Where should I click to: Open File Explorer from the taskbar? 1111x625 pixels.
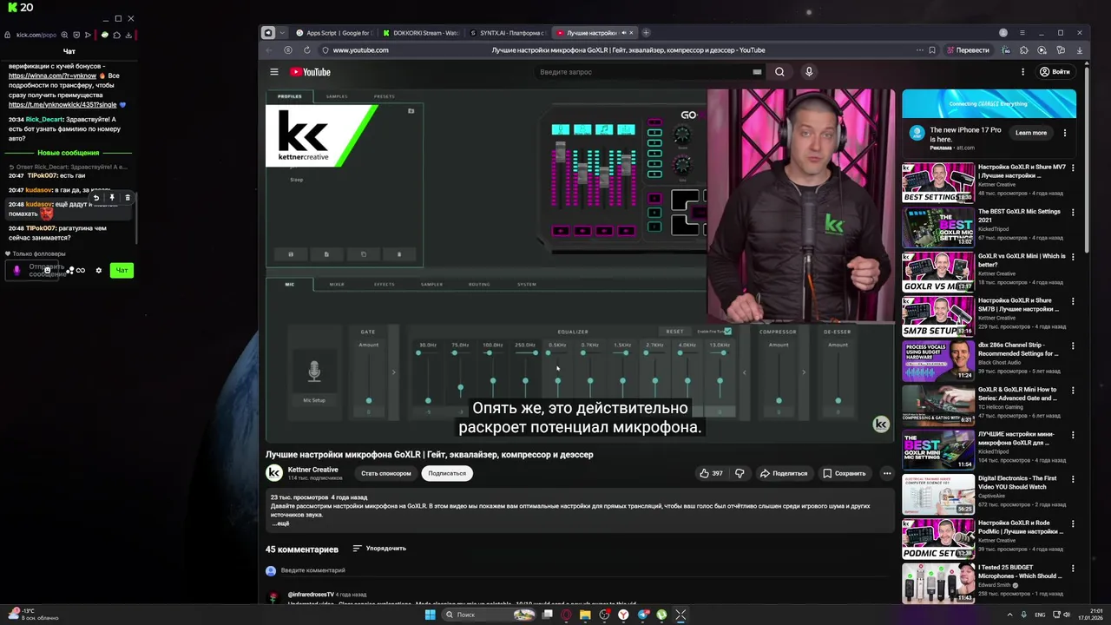coord(585,615)
